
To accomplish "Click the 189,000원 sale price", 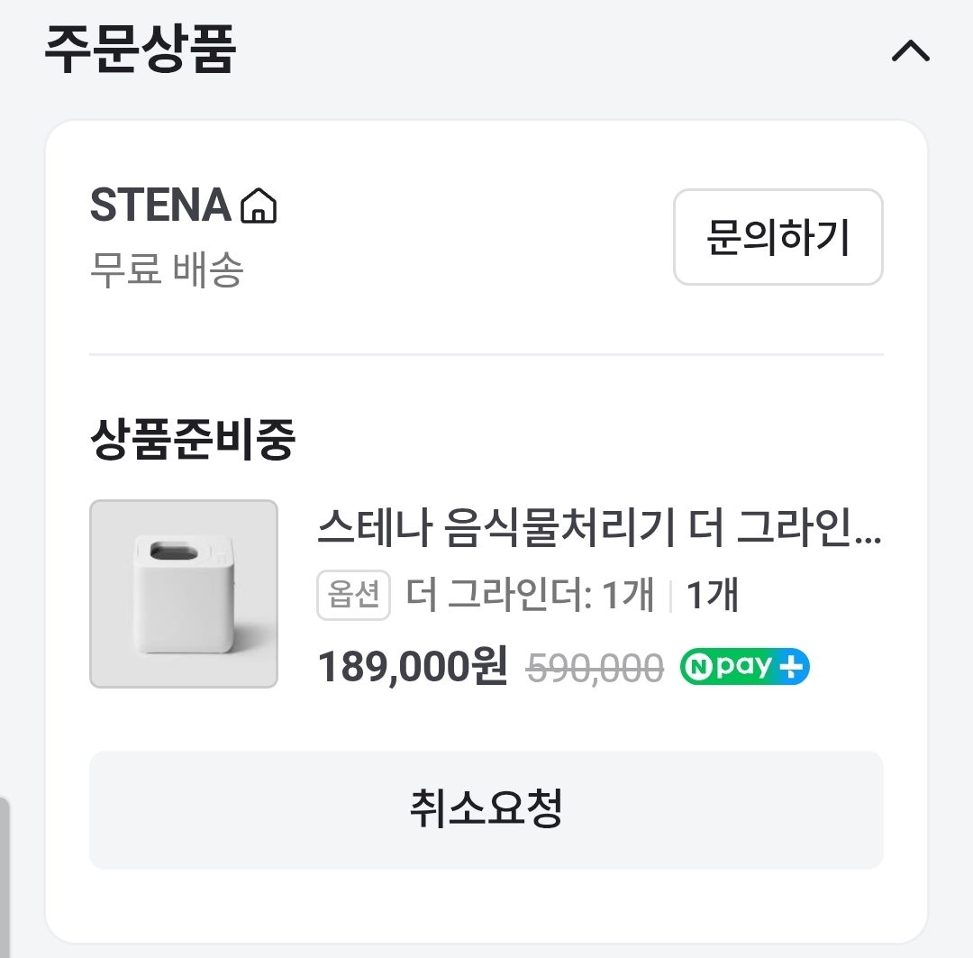I will click(413, 667).
